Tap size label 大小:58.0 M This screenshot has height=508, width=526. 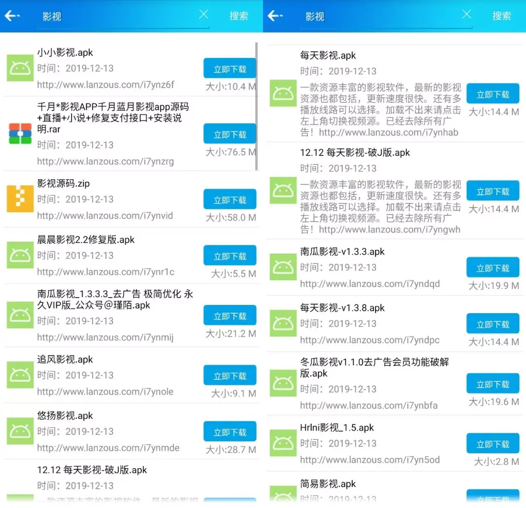pyautogui.click(x=231, y=217)
